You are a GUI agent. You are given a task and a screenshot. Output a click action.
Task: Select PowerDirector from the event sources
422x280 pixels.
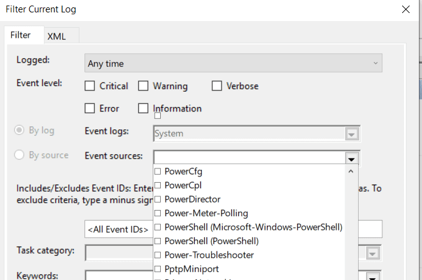point(158,199)
